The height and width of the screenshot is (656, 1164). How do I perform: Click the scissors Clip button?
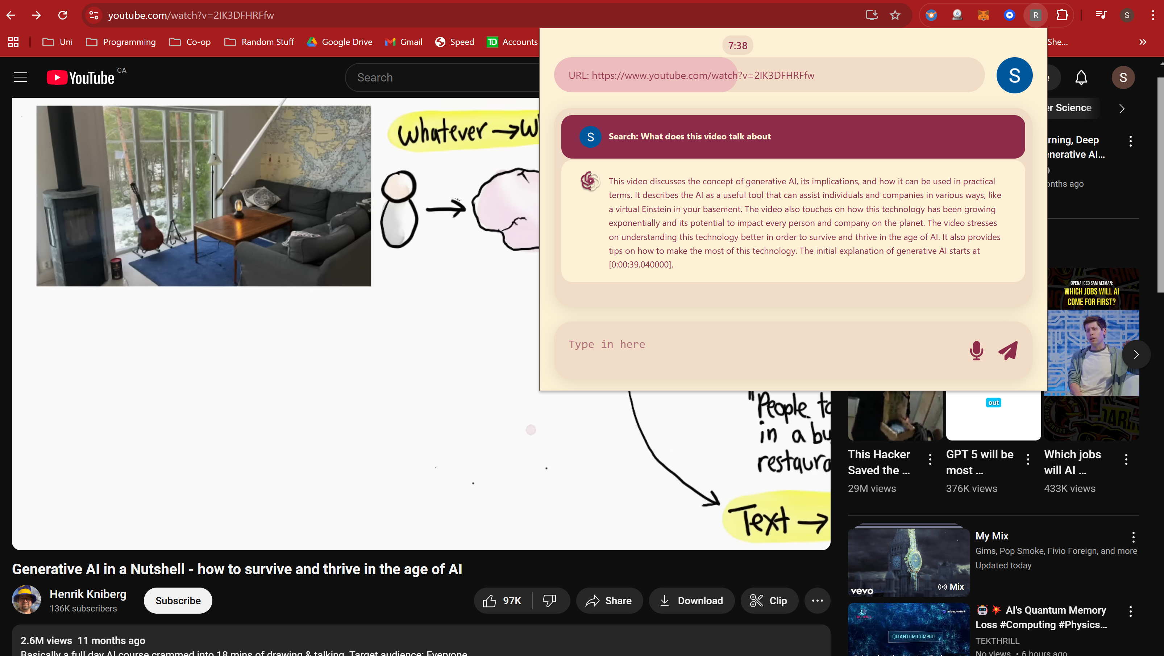[x=769, y=601]
